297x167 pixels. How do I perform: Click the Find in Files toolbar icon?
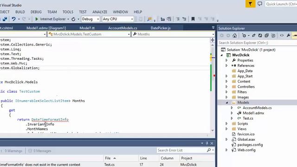149,19
